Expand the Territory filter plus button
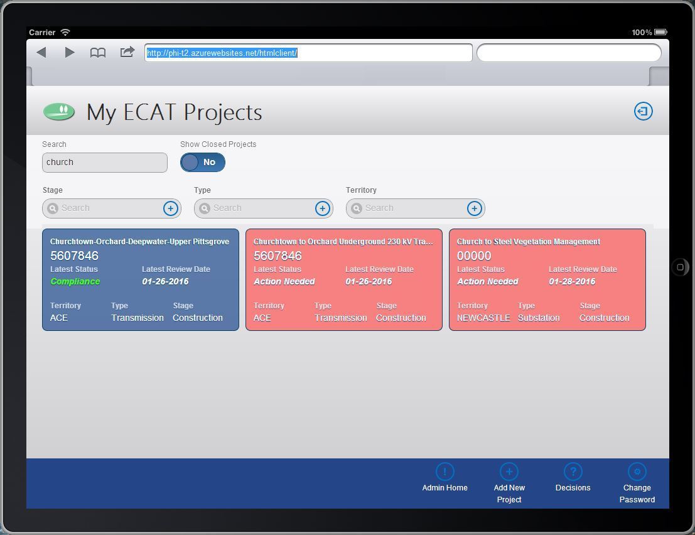 pos(474,208)
